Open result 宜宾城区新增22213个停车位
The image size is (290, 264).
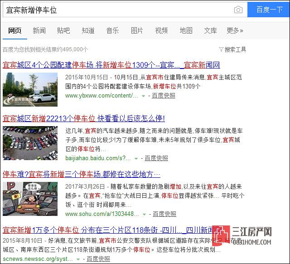[x=84, y=118]
